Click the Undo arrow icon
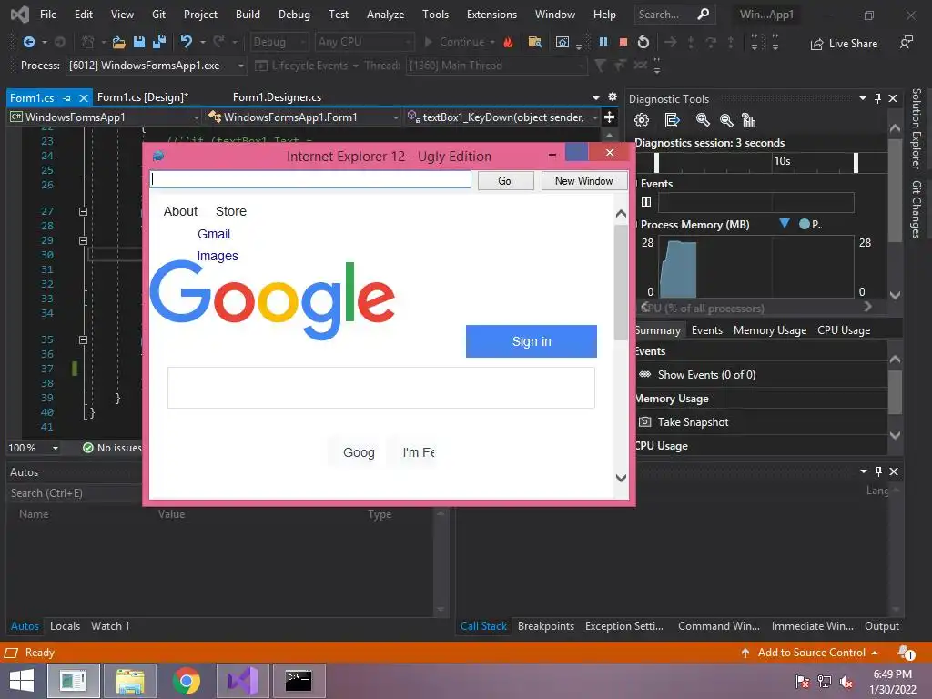Screen dimensions: 932x699 tap(186, 42)
